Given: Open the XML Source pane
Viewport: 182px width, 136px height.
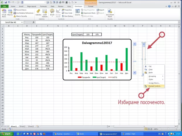Looking at the screenshot, I should click(x=77, y=13).
